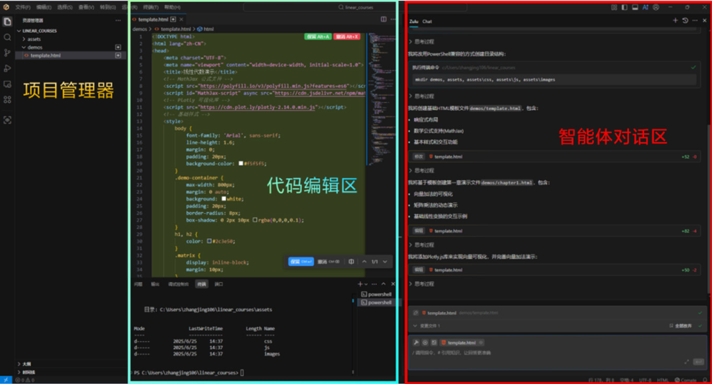This screenshot has height=384, width=712.
Task: Open the Run and Debug view
Action: pos(7,68)
